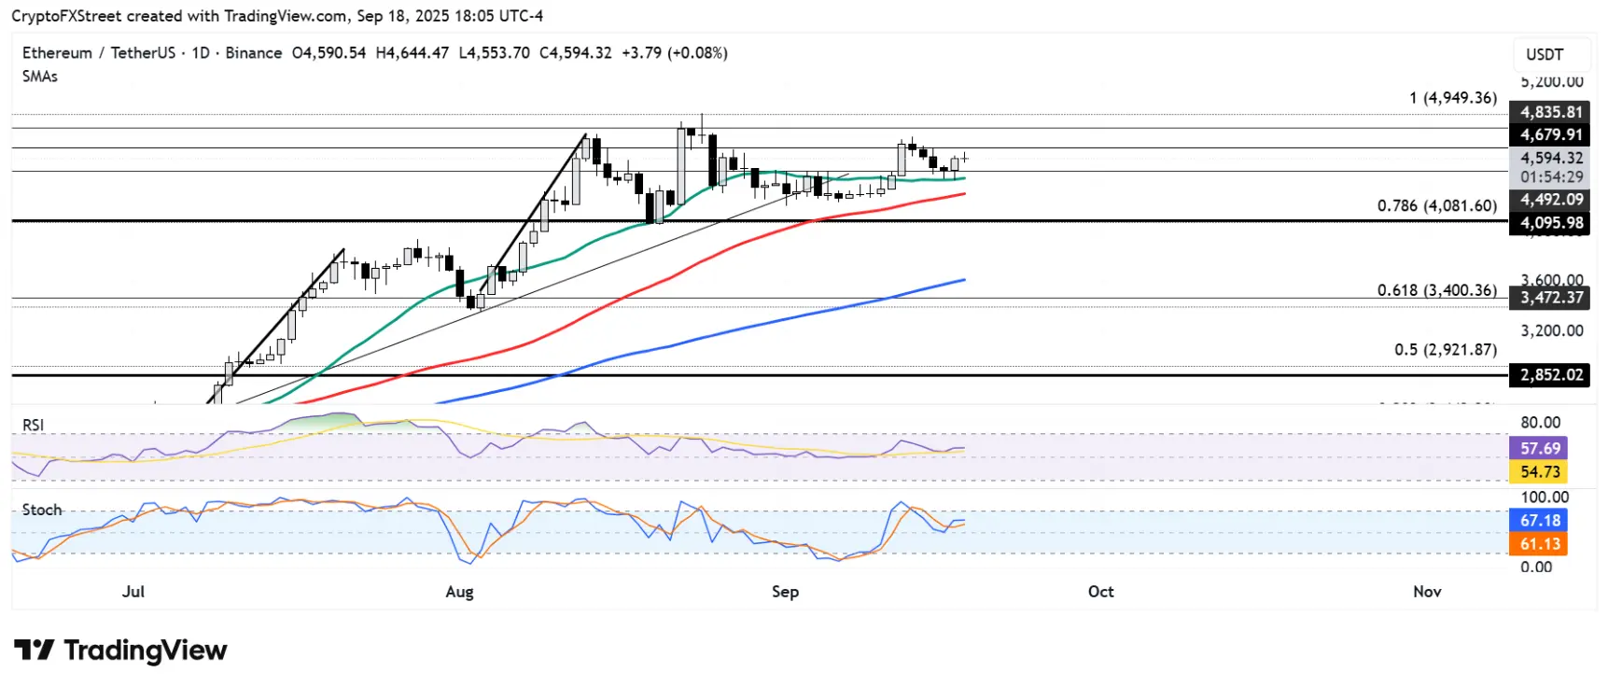Click the 3,472.37 price level tag
This screenshot has height=686, width=1608.
point(1550,298)
